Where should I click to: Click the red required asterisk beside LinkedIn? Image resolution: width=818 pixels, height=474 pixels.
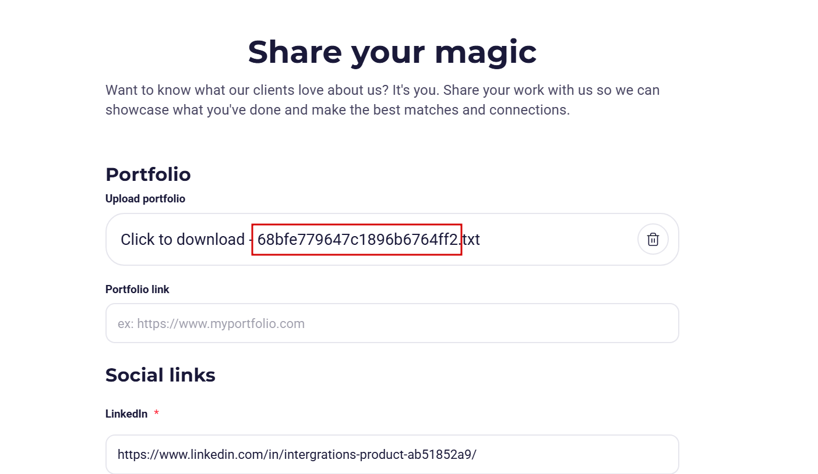(156, 413)
